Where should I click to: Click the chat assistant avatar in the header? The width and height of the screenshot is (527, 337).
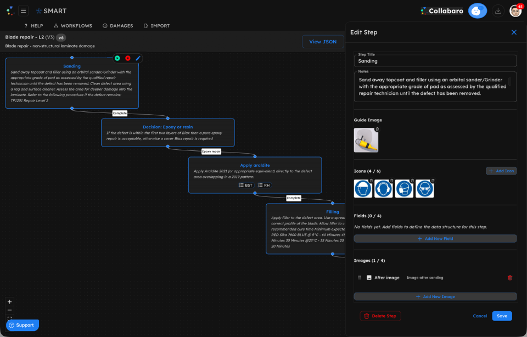477,10
